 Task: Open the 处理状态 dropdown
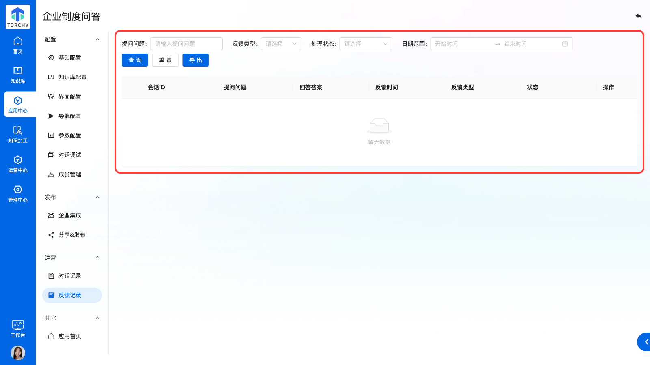click(366, 44)
